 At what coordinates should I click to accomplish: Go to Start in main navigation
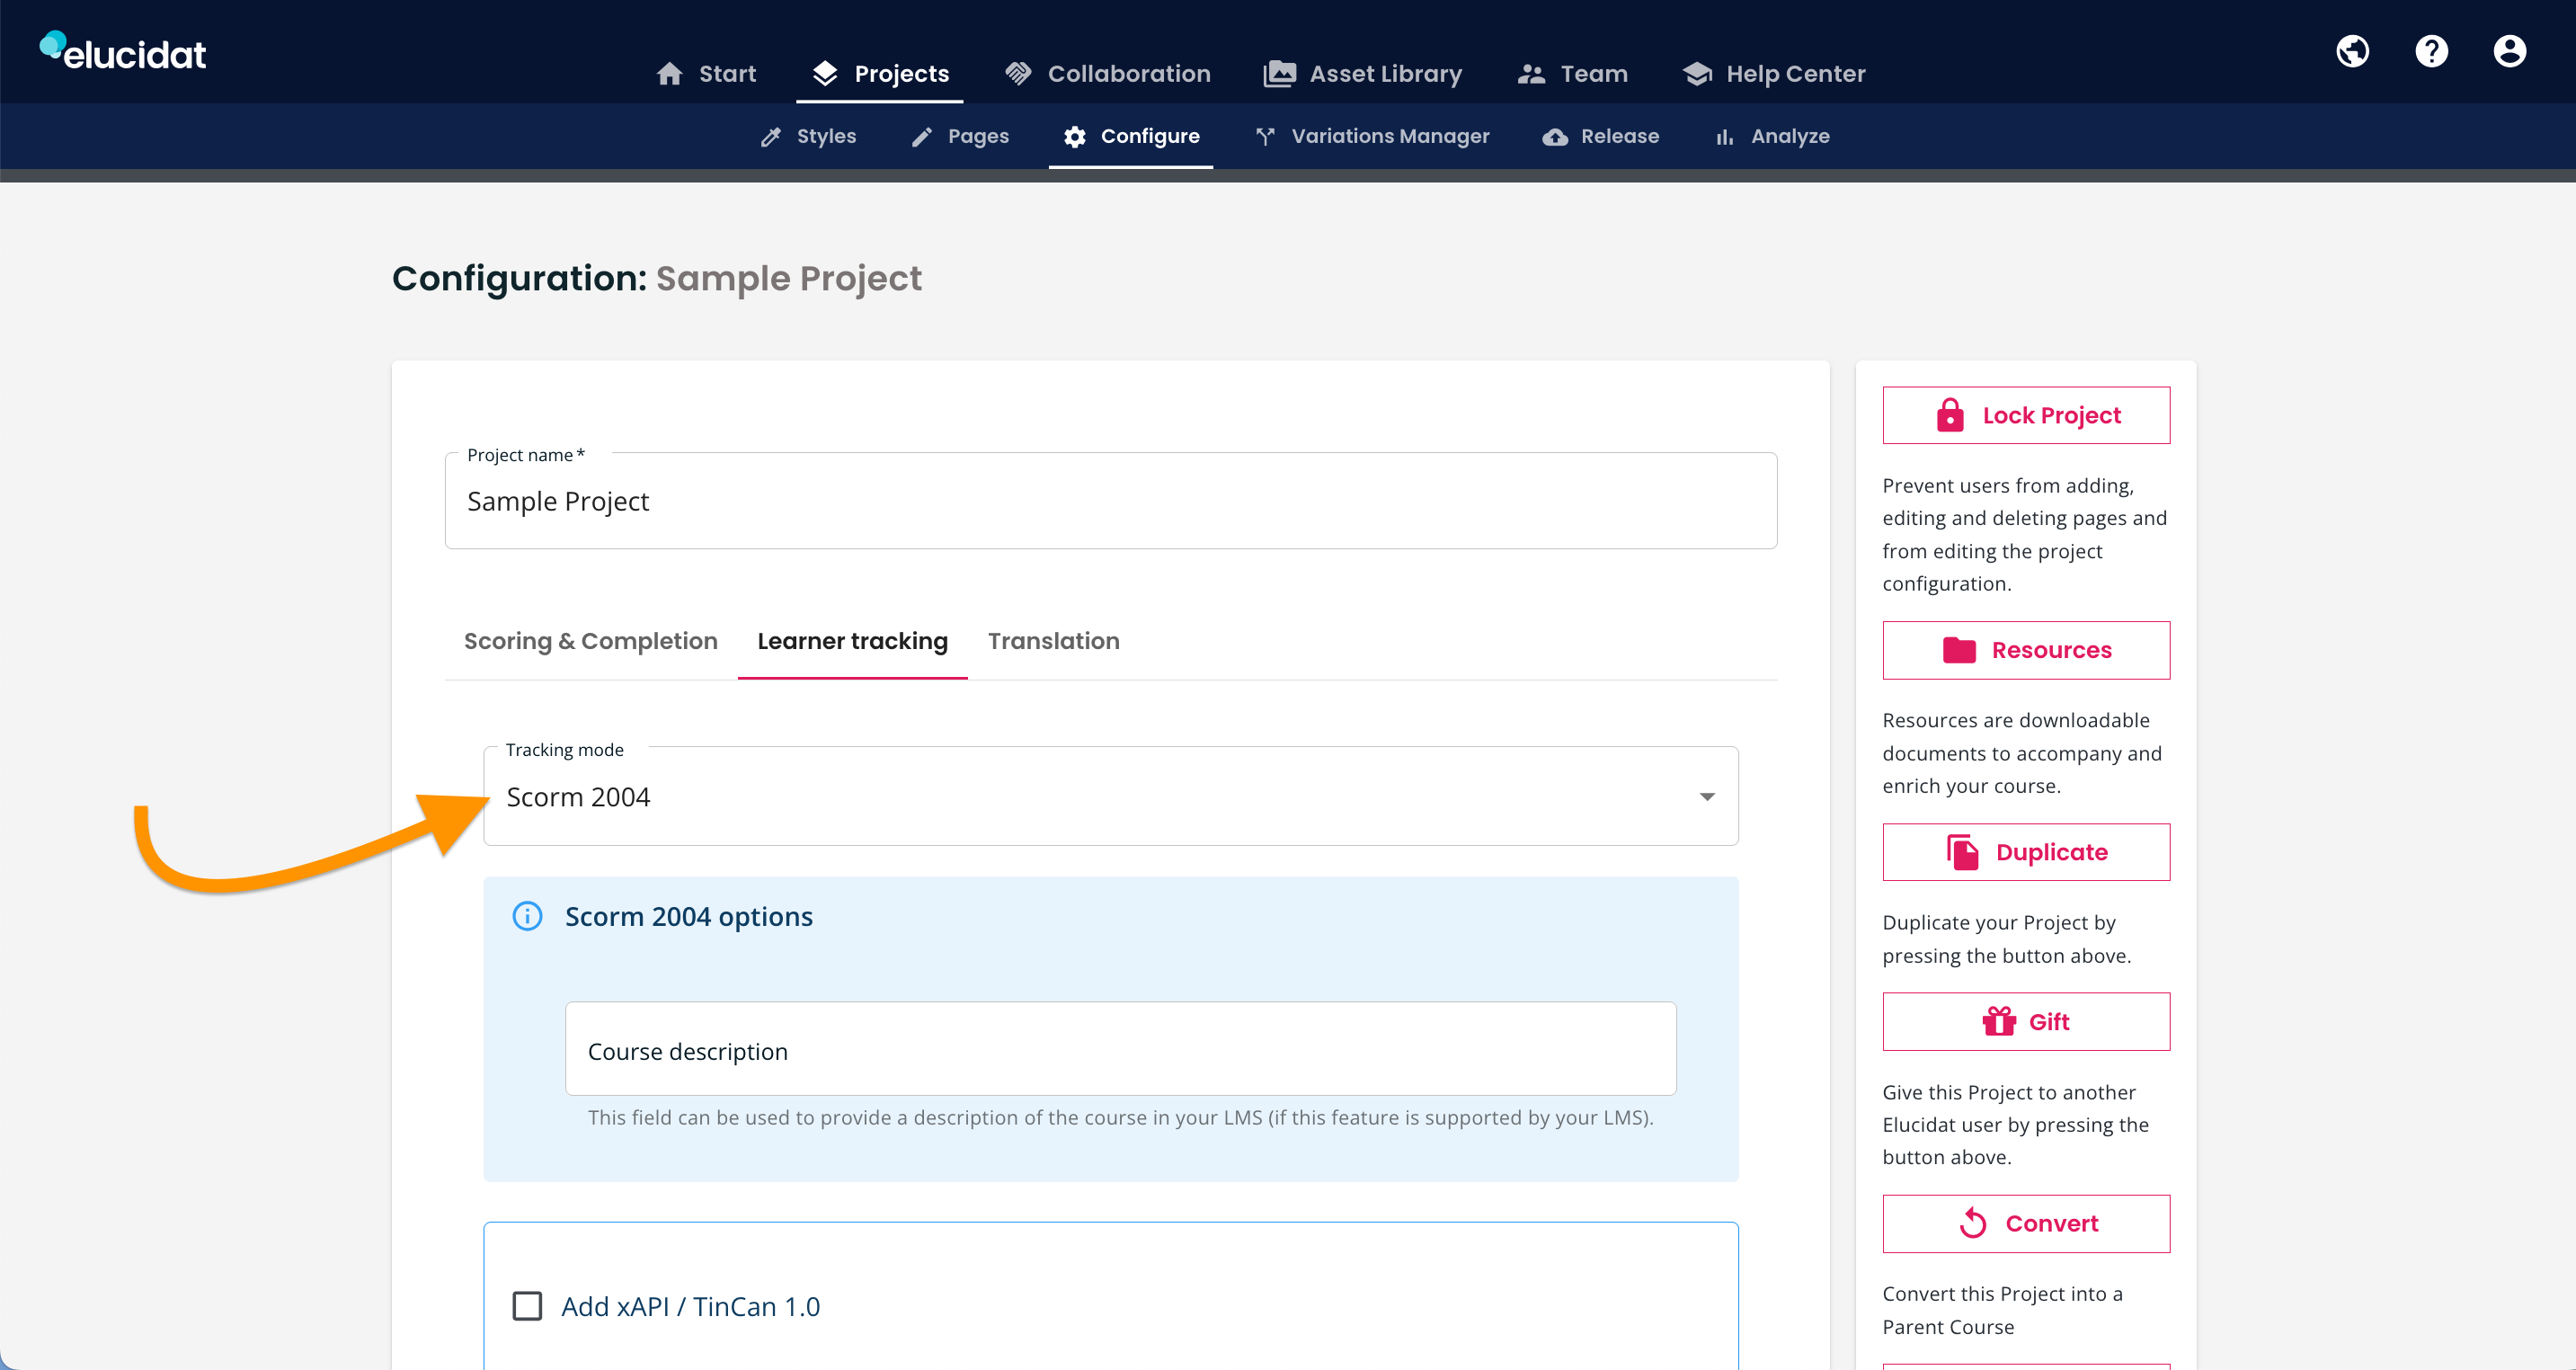click(x=706, y=74)
